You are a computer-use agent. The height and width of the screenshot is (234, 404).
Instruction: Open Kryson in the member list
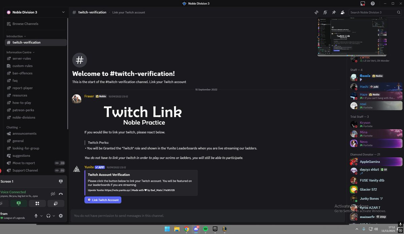(376, 124)
